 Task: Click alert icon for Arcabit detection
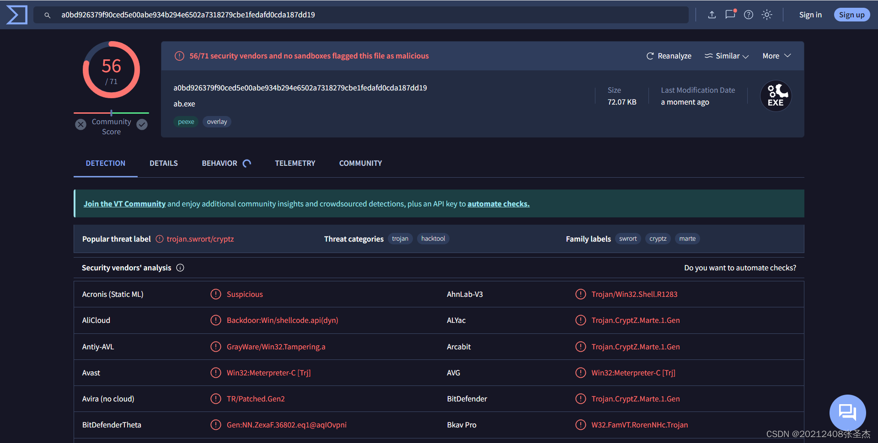[x=581, y=347]
